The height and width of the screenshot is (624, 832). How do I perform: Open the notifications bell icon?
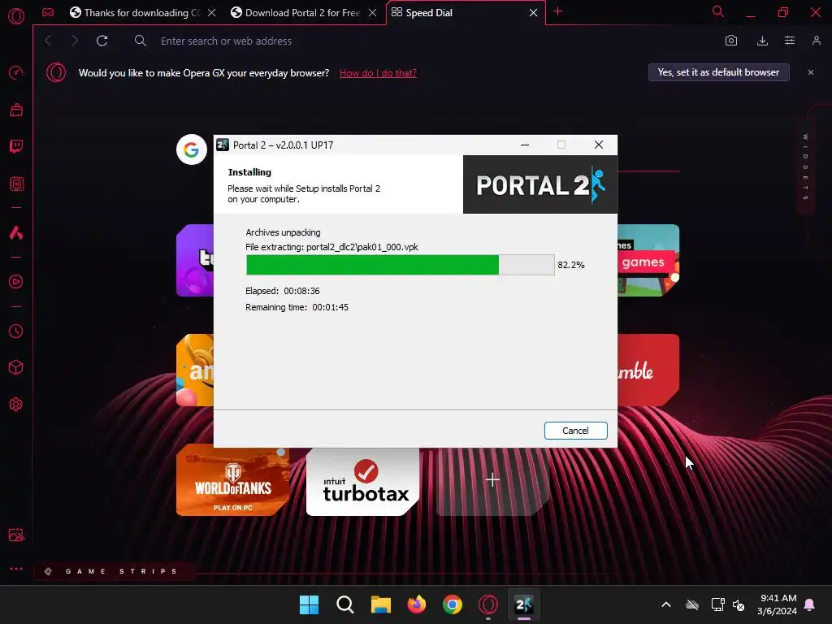[810, 604]
